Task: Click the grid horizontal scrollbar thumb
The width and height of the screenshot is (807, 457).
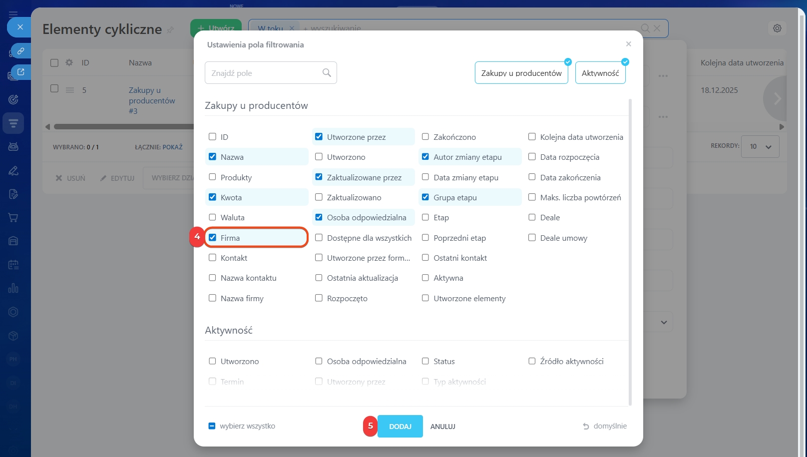Action: coord(124,127)
